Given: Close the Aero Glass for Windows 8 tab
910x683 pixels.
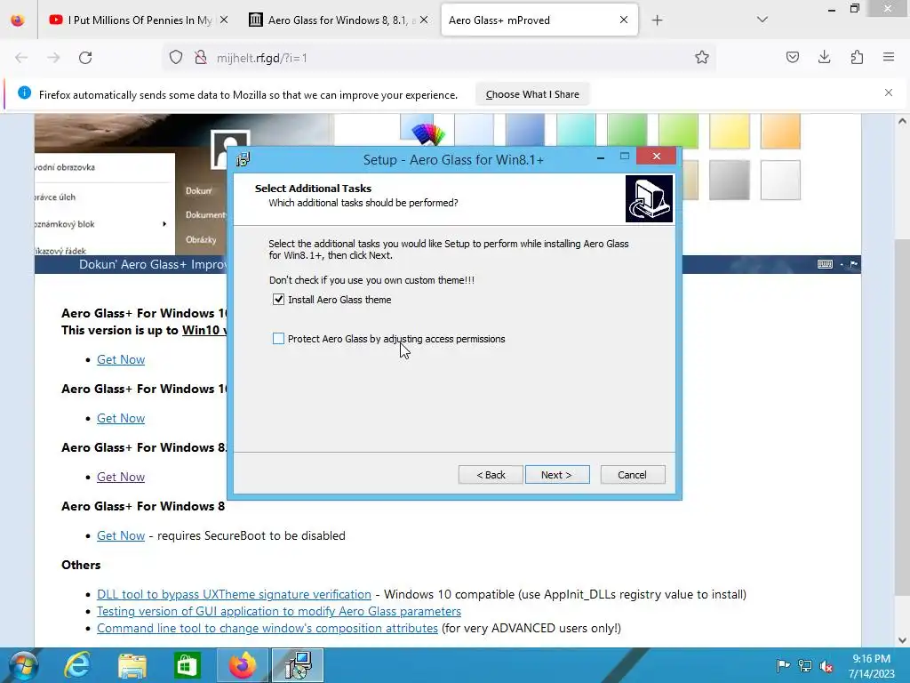Looking at the screenshot, I should tap(424, 20).
